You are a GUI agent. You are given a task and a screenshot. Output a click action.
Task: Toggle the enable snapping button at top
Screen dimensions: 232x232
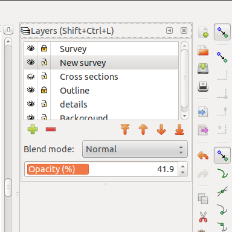click(222, 32)
